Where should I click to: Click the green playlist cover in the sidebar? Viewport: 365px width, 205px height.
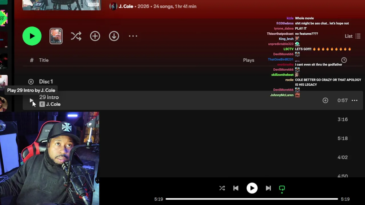coord(3,18)
